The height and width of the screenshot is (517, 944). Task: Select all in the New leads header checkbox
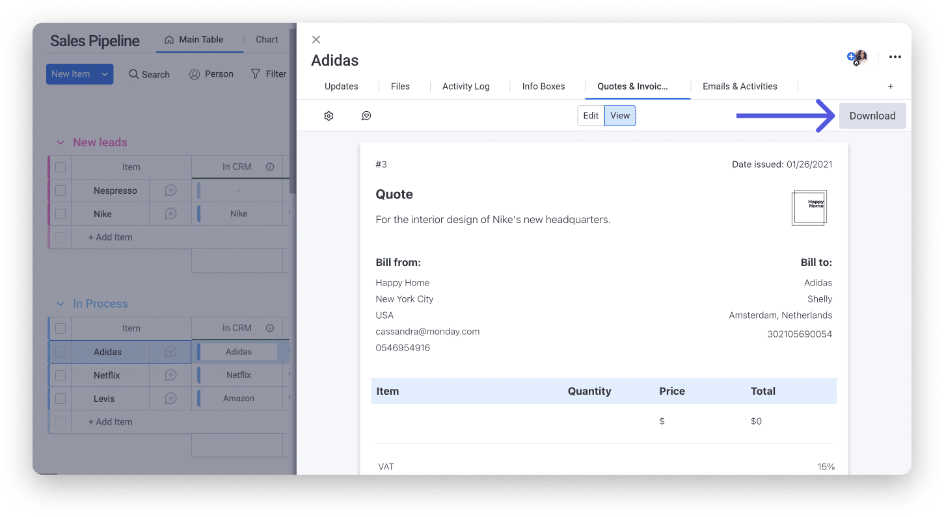coord(61,167)
